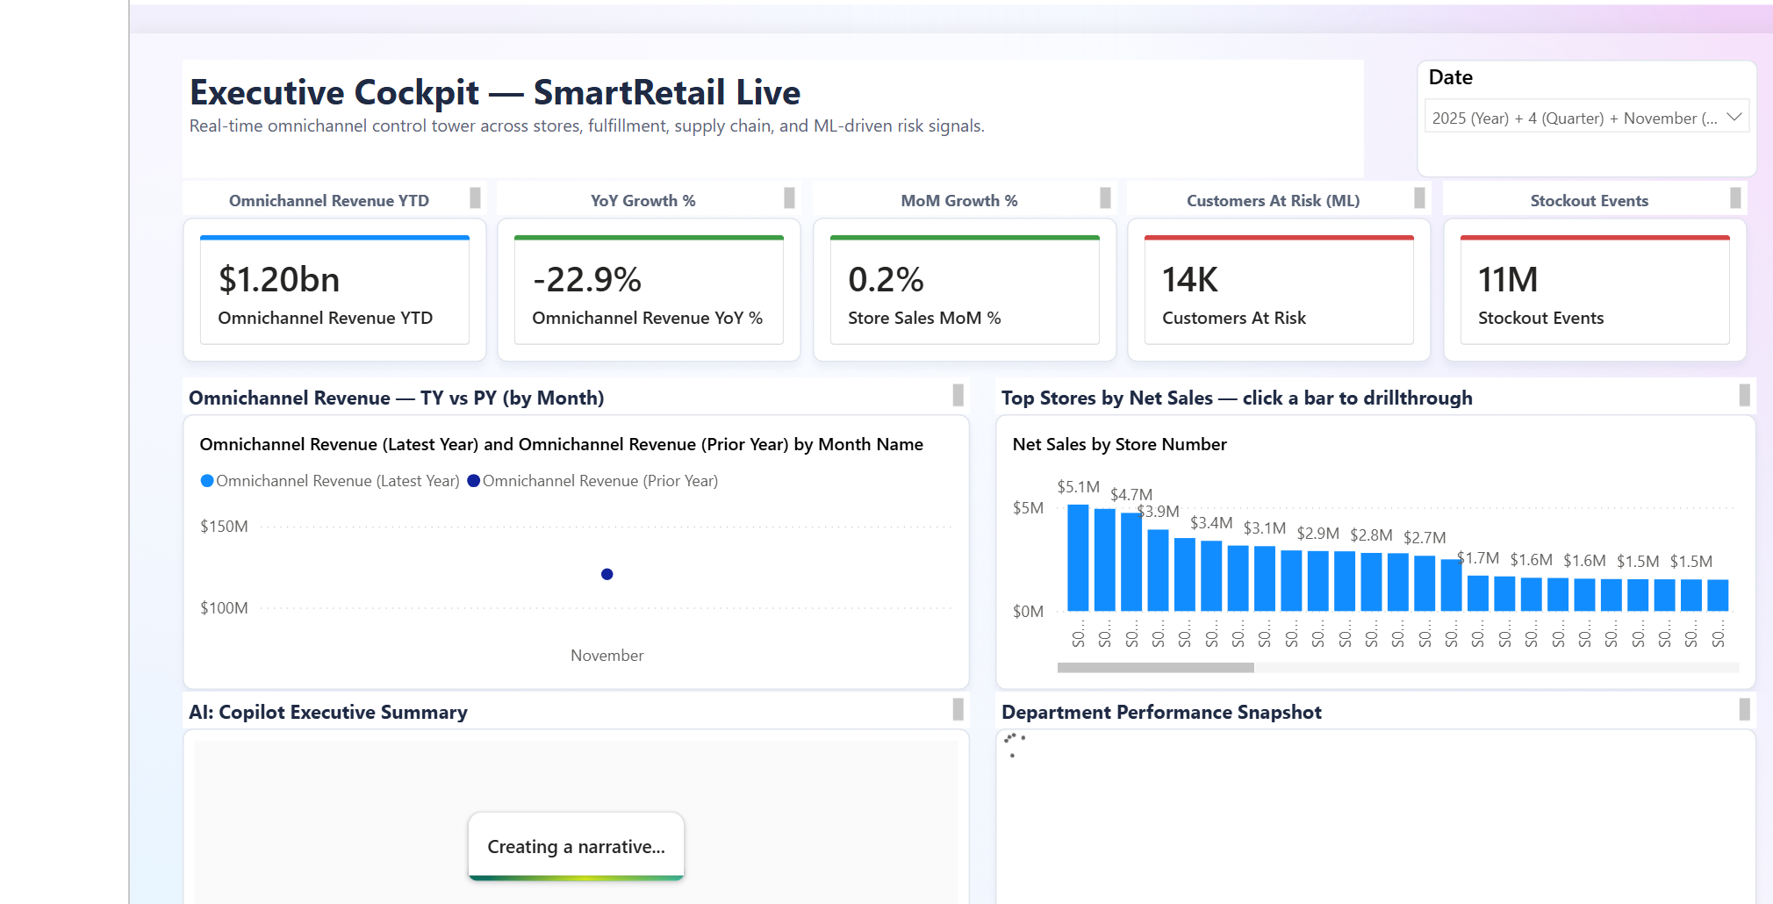The image size is (1773, 904).
Task: Click the "Executive Cockpit — SmartRetail Live" title
Action: pos(495,92)
